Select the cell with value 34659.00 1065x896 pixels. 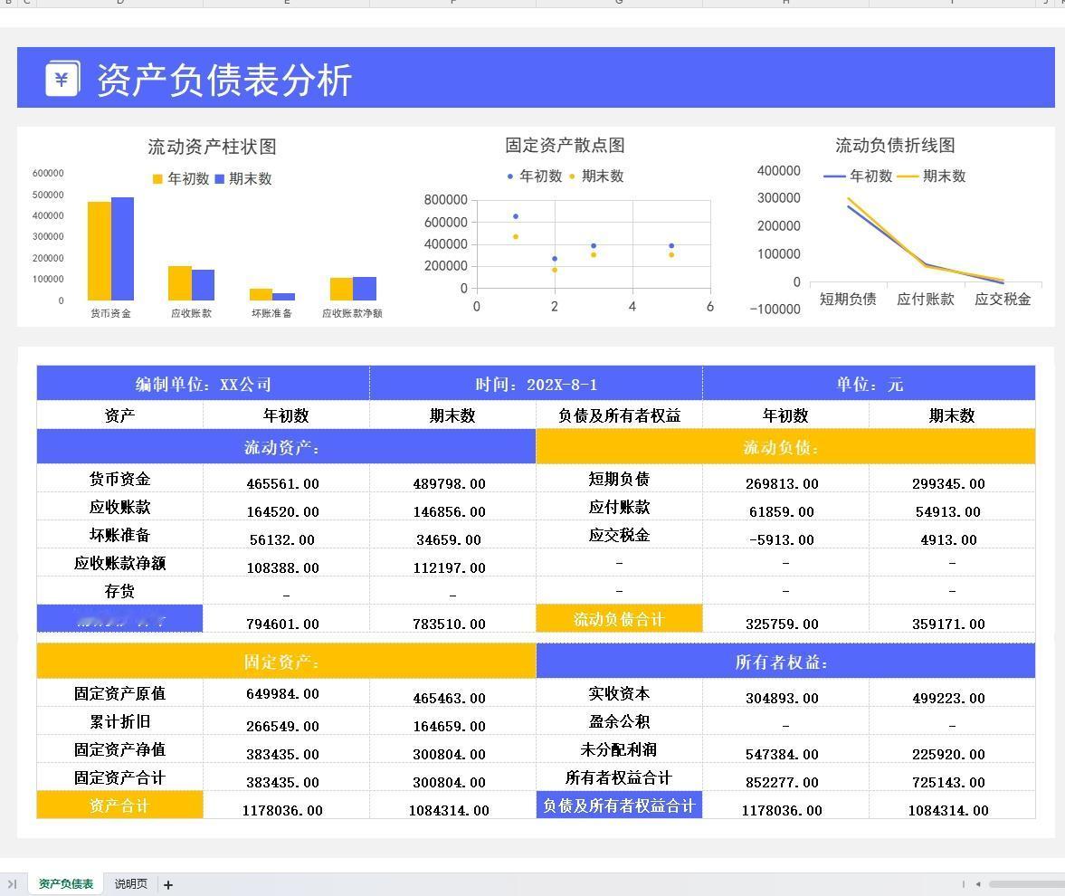click(x=452, y=535)
